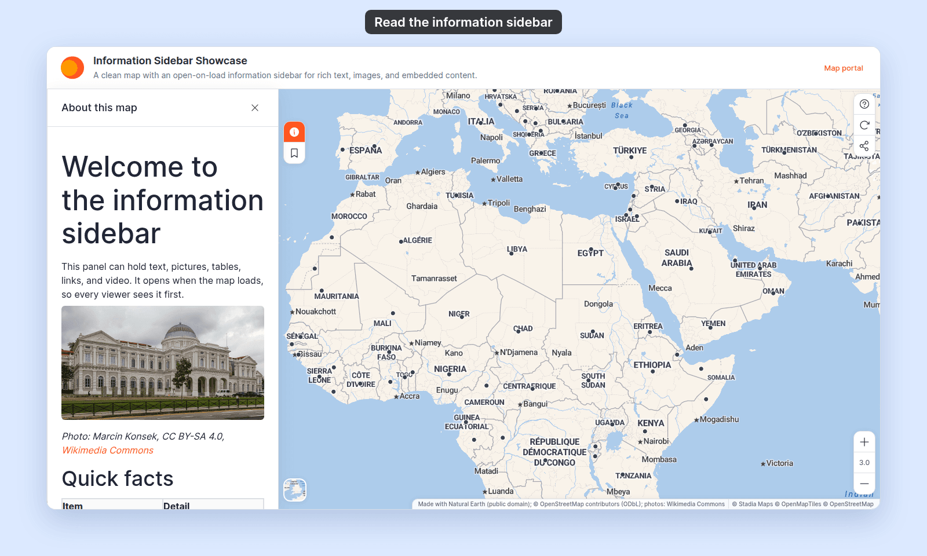This screenshot has width=927, height=556.
Task: Open the bookmarks panel icon
Action: pos(294,153)
